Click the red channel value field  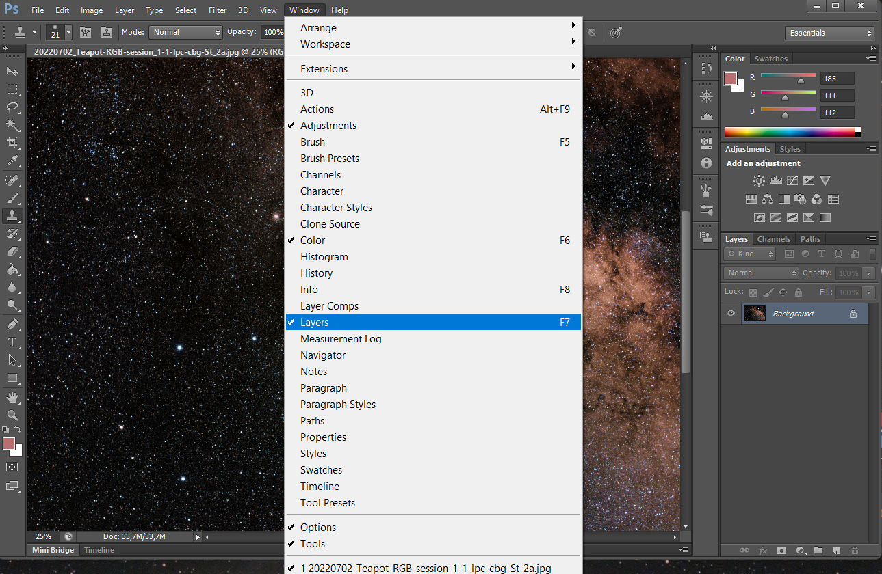(x=838, y=79)
